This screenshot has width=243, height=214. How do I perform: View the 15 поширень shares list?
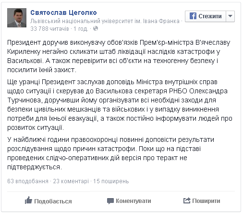coord(111,181)
